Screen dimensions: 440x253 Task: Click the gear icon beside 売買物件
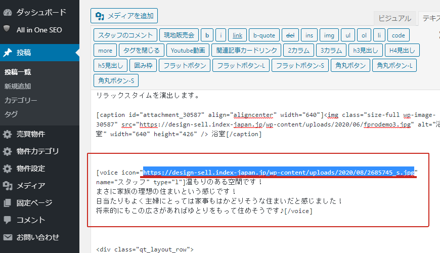pyautogui.click(x=8, y=134)
